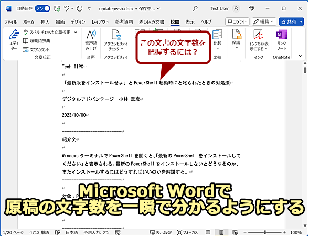Screen dimensions: 309x237
Task: Select Print Layout view icon
Action: click(x=221, y=232)
